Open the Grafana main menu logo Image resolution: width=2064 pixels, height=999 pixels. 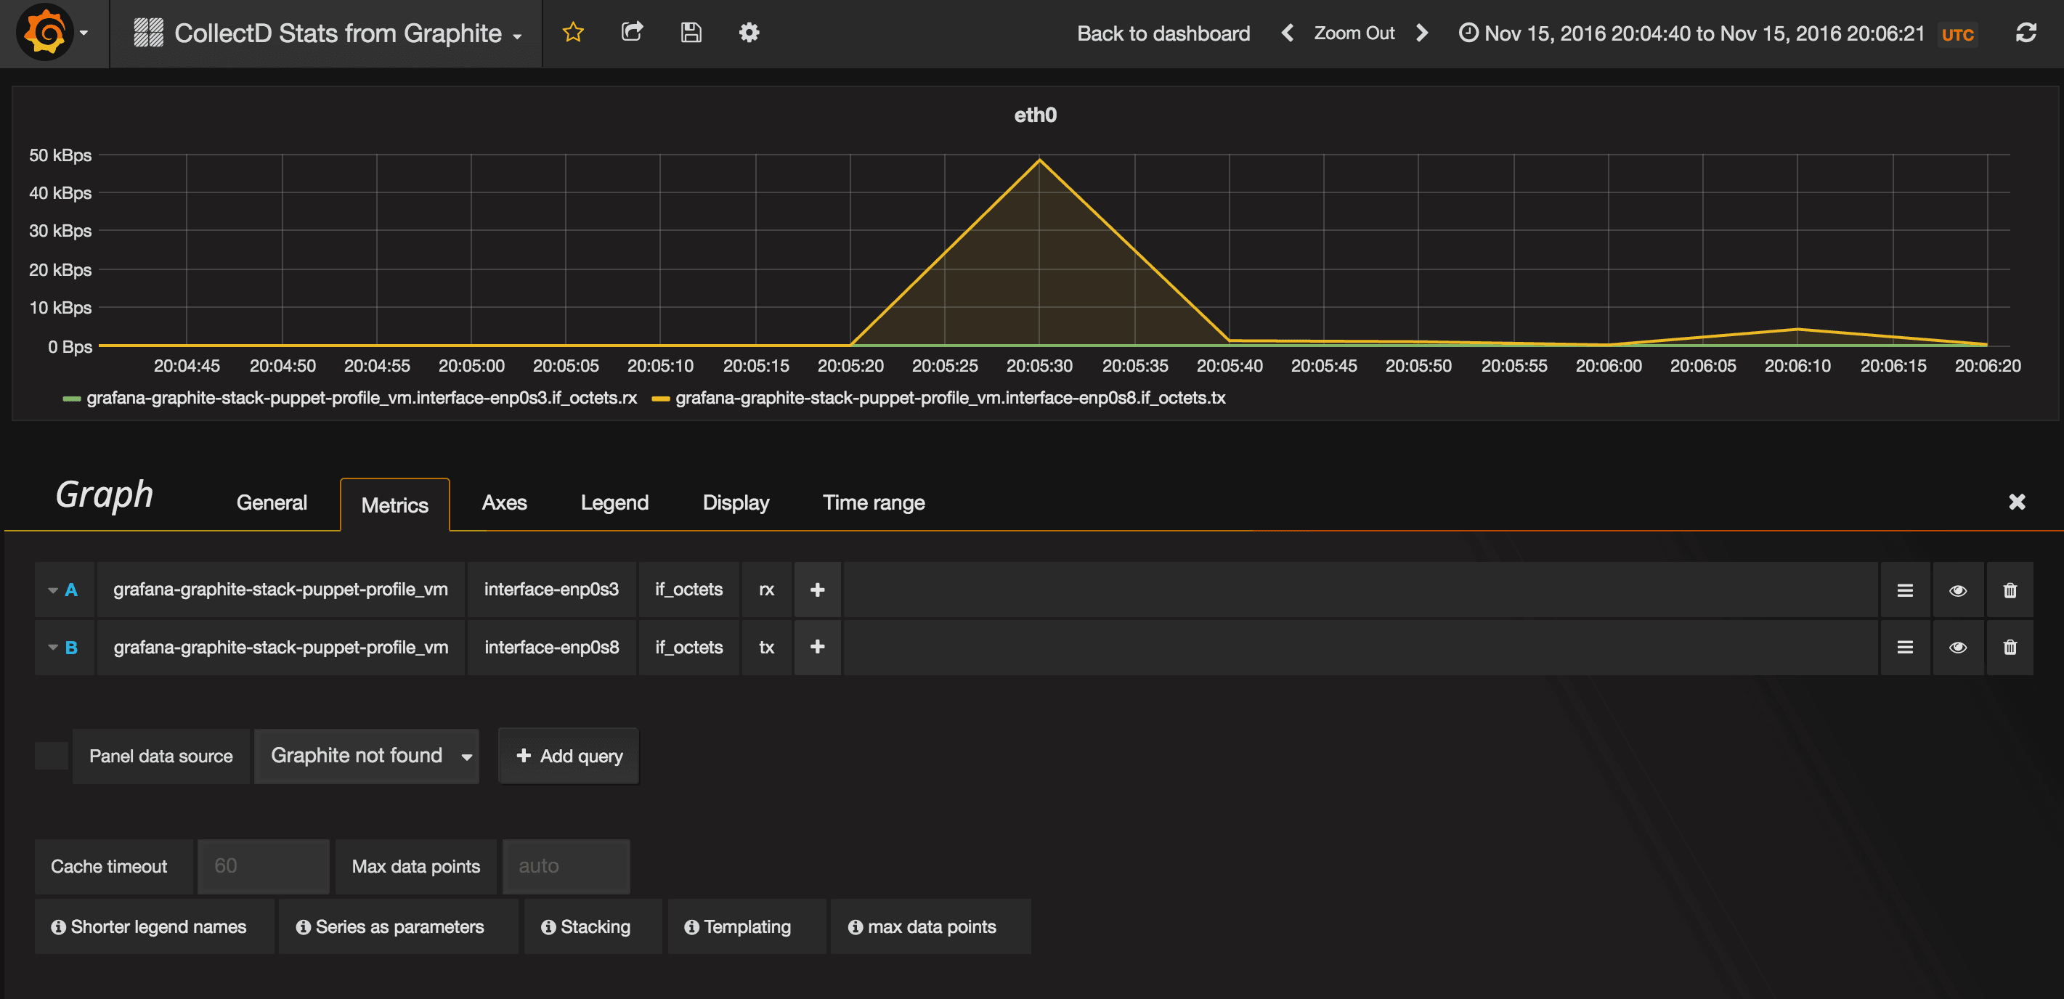(x=45, y=33)
